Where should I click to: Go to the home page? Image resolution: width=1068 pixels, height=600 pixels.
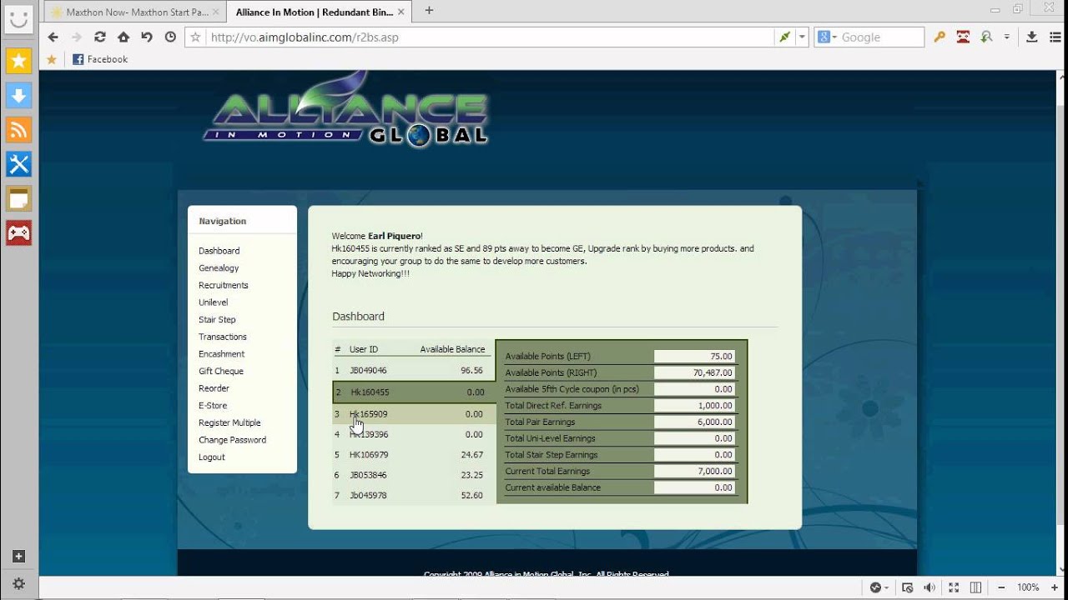tap(123, 37)
